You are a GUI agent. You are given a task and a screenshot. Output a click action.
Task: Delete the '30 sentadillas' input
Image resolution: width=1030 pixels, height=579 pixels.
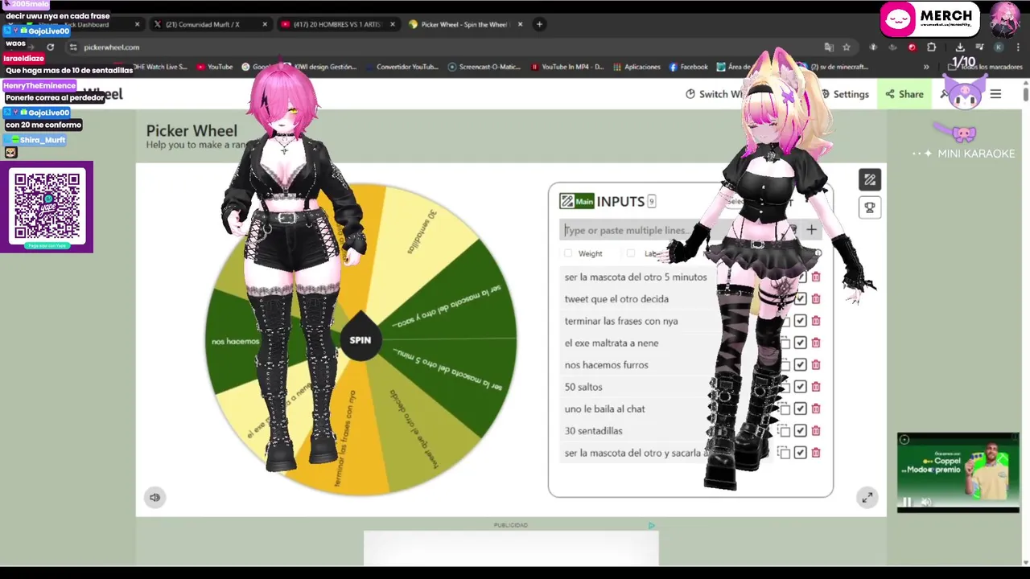[x=816, y=431]
